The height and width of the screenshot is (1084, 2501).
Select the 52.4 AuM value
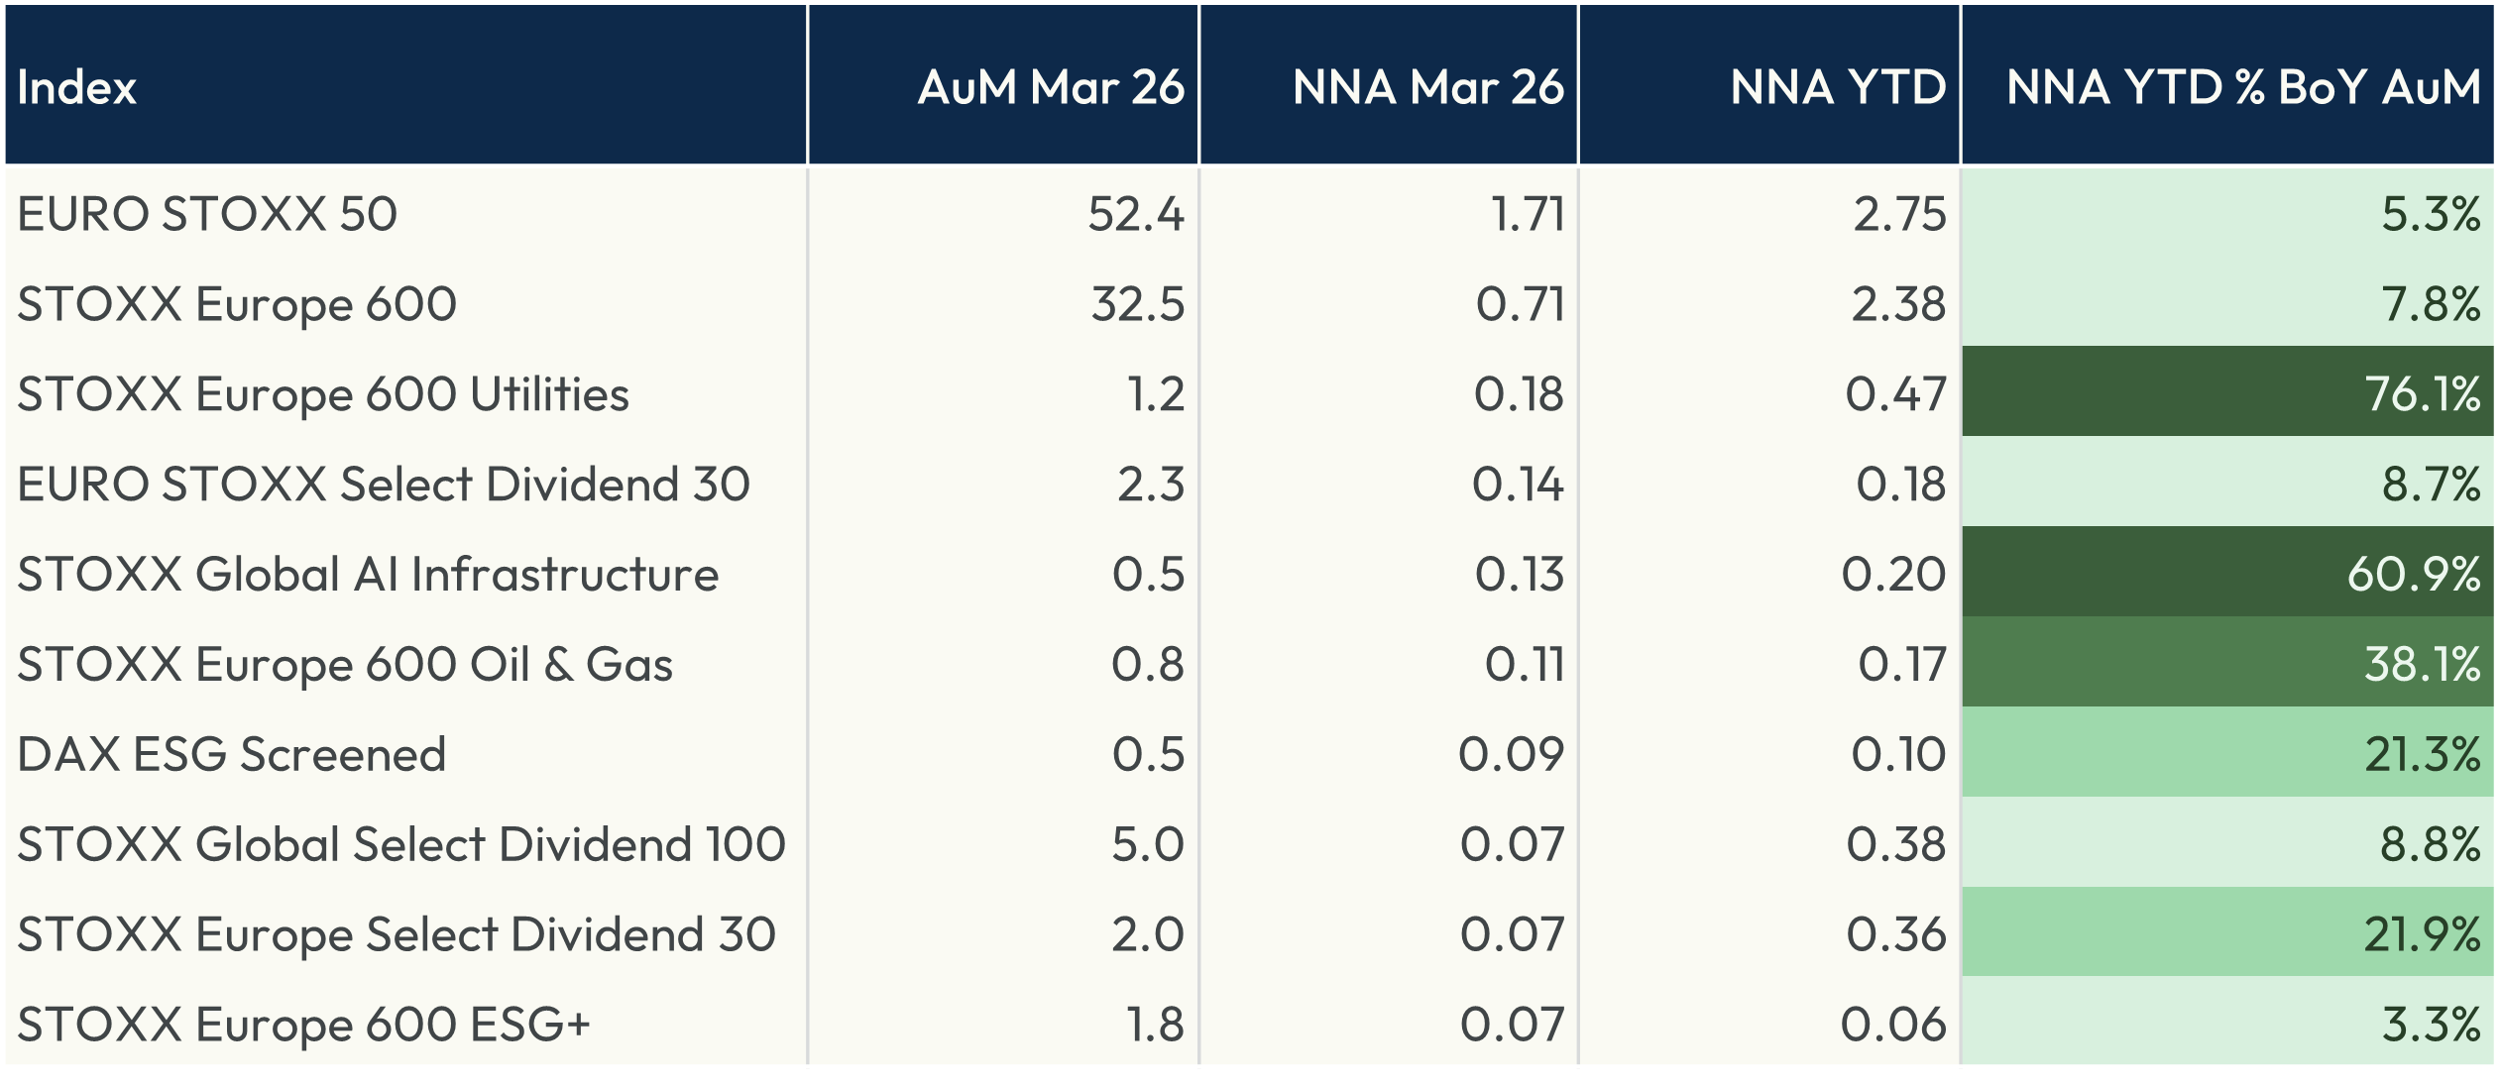pos(1135,214)
